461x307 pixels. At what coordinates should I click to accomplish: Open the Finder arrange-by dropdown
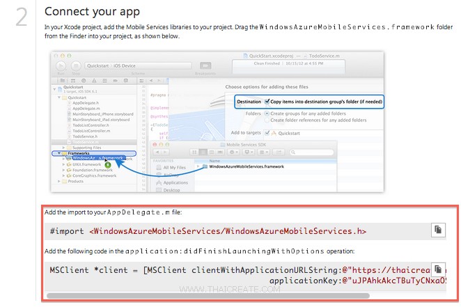coord(263,152)
